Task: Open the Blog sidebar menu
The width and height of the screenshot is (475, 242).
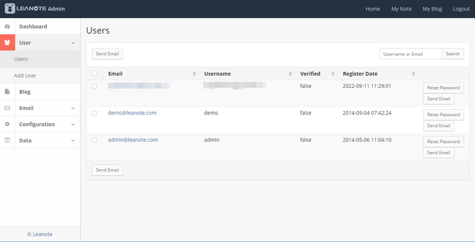Action: tap(40, 92)
